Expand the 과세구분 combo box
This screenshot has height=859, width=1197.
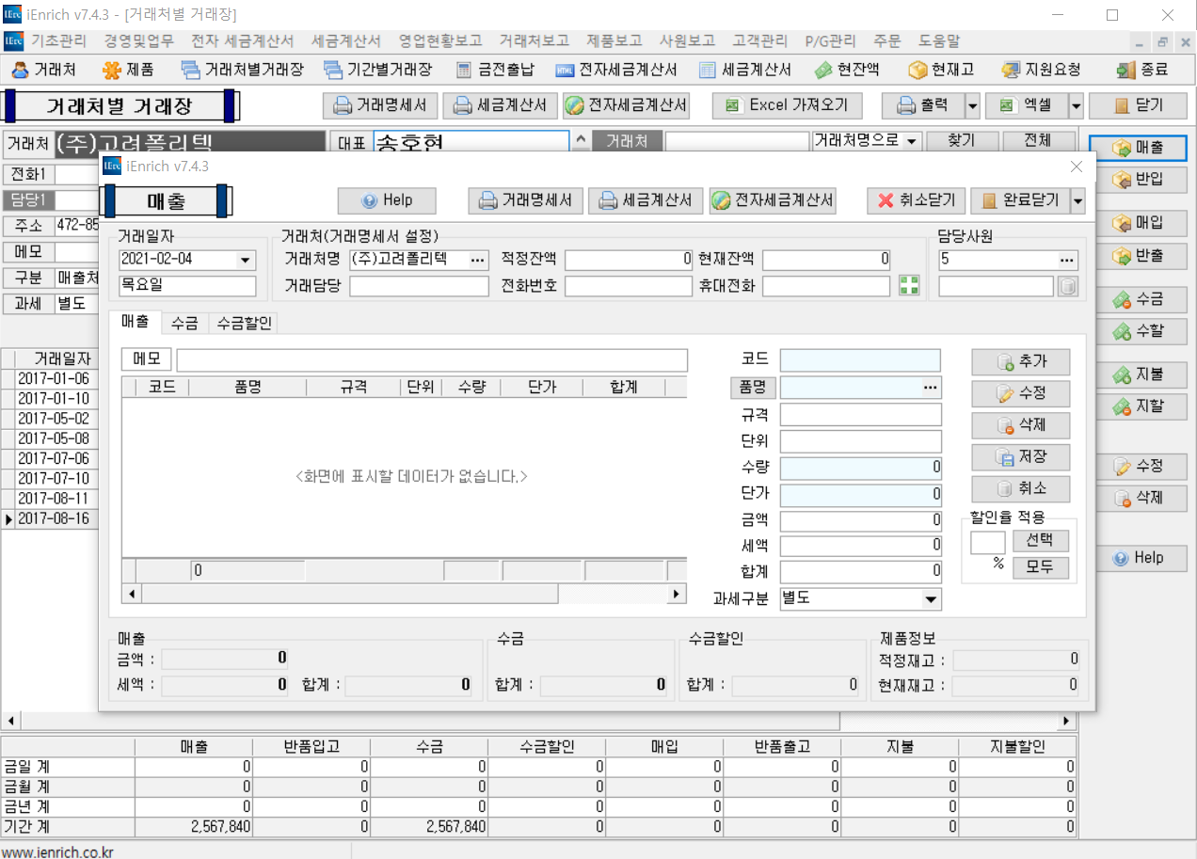tap(931, 599)
